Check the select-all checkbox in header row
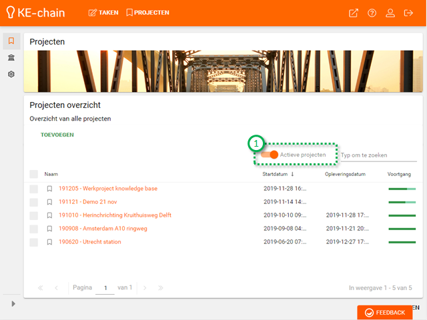Screen dimensions: 427x320 (34, 174)
